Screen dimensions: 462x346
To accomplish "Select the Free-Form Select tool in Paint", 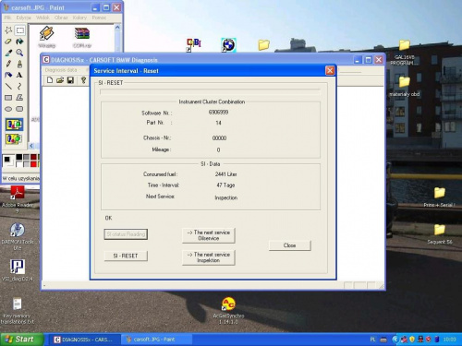I will (8, 30).
